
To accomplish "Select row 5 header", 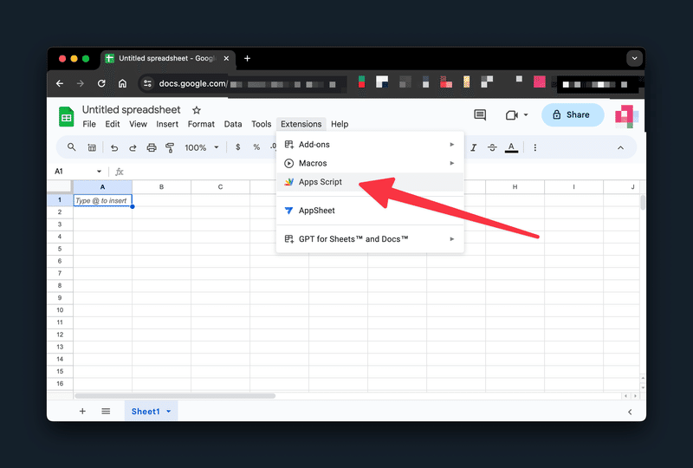I will pyautogui.click(x=60, y=249).
